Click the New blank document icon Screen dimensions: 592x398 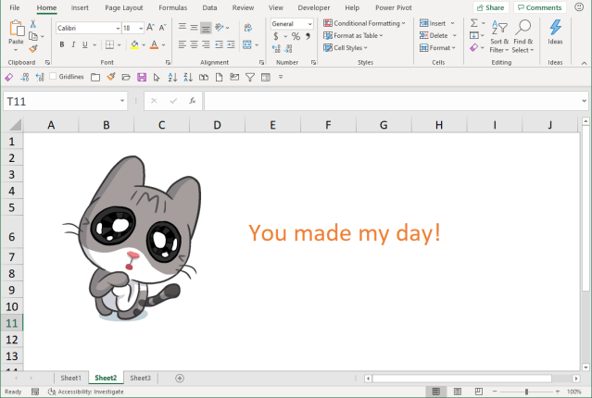tap(219, 78)
